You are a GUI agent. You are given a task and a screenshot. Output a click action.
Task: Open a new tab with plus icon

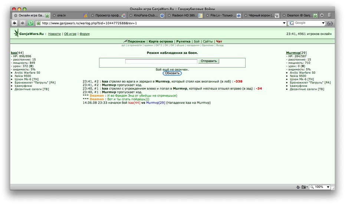point(322,15)
